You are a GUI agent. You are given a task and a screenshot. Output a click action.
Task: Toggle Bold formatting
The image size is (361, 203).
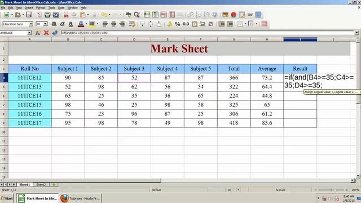coord(54,24)
